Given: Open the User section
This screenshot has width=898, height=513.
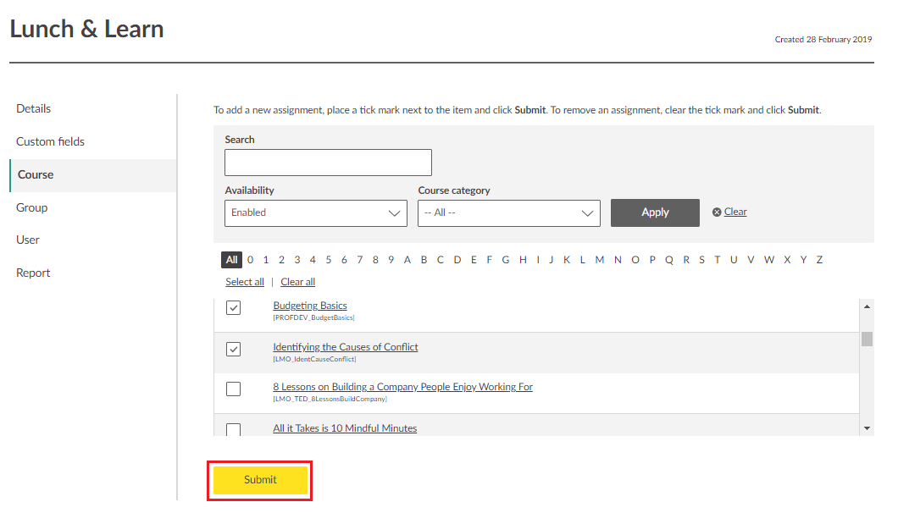Looking at the screenshot, I should click(28, 240).
